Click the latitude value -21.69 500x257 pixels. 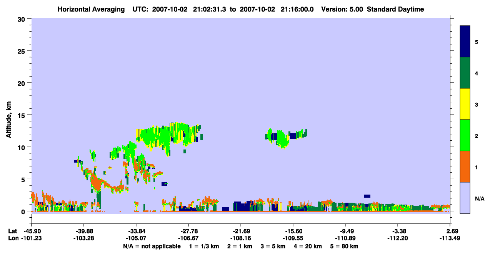[241, 231]
